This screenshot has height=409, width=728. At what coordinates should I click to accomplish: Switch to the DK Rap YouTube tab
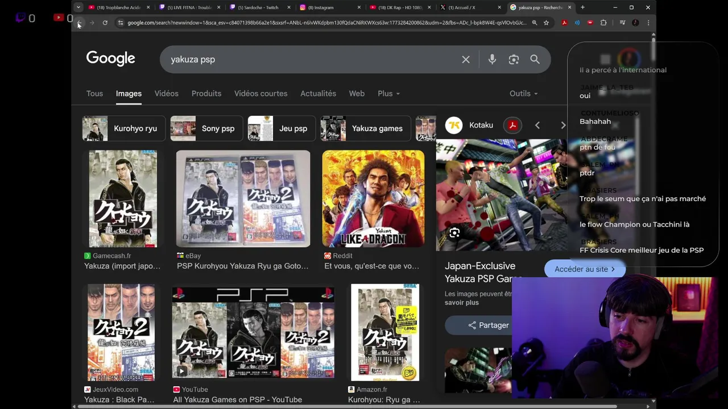pyautogui.click(x=401, y=7)
